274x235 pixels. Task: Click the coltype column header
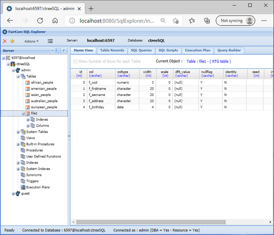click(x=127, y=74)
